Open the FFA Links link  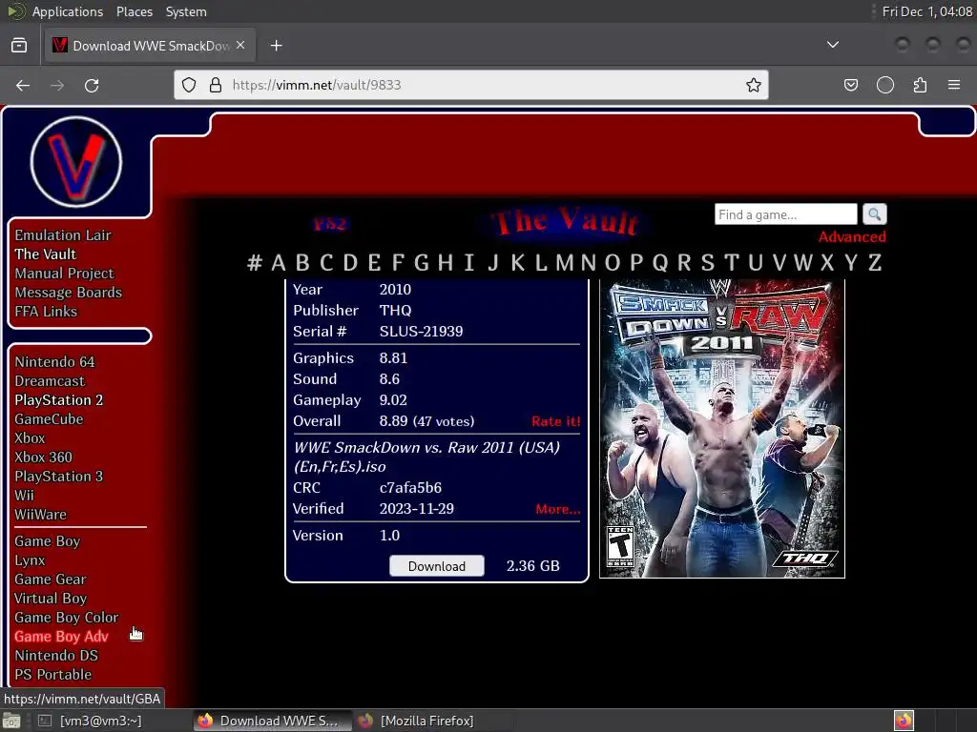pos(46,312)
